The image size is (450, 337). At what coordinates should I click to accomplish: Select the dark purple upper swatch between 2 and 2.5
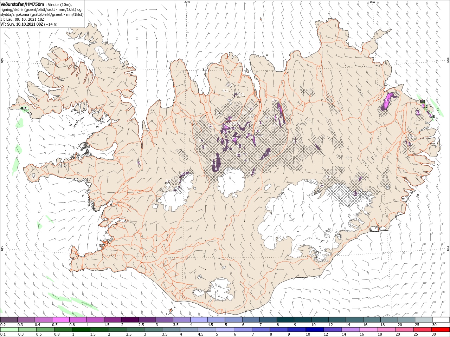click(129, 320)
